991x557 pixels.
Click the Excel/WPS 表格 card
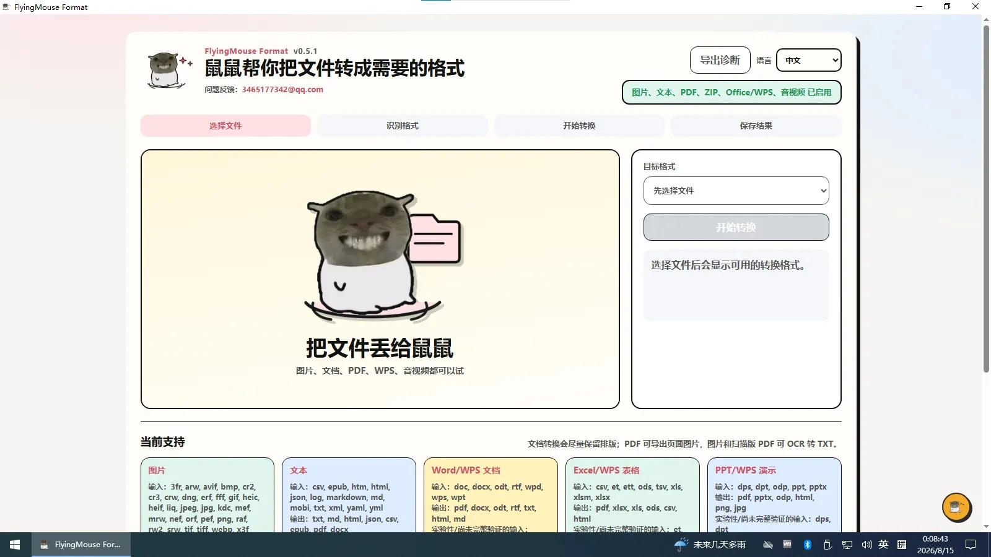pos(632,495)
